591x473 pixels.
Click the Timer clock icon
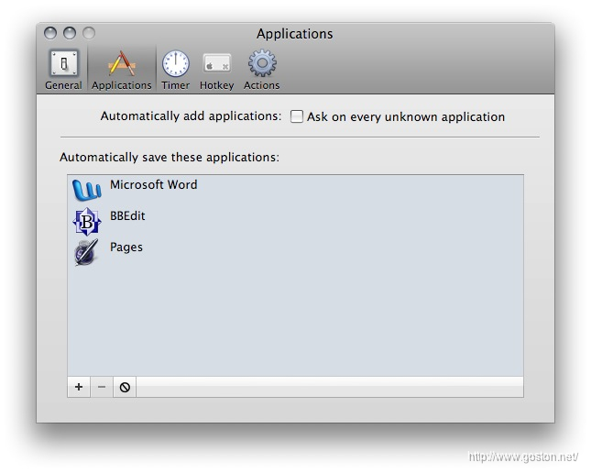coord(175,64)
